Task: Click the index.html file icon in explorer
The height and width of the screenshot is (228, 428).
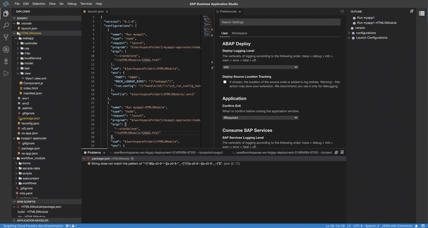Action: 21,89
